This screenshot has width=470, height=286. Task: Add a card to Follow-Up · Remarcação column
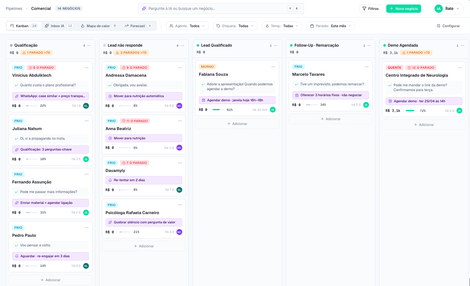coord(331,119)
